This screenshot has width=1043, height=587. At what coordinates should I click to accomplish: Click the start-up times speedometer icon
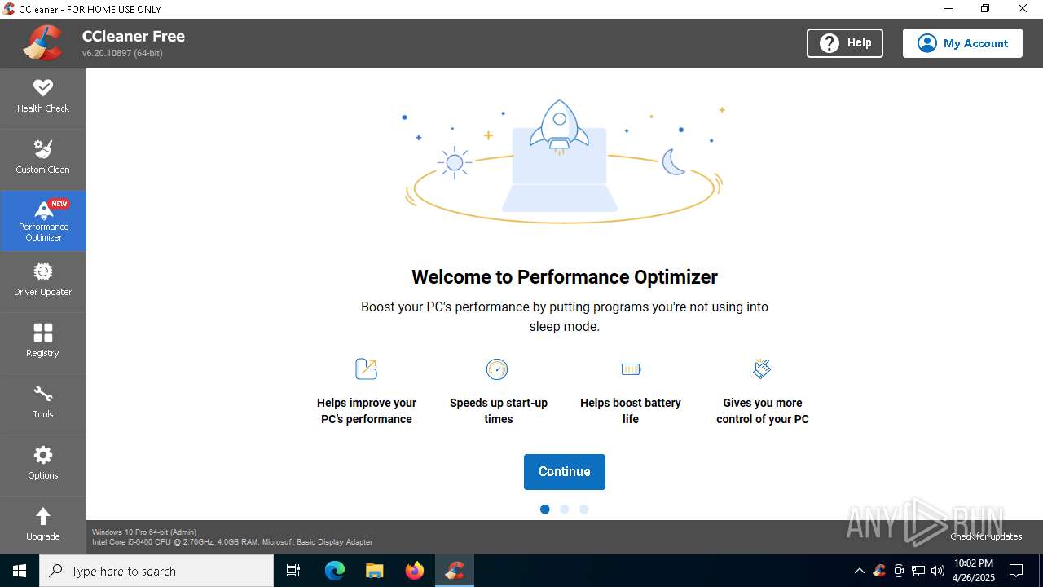click(497, 369)
